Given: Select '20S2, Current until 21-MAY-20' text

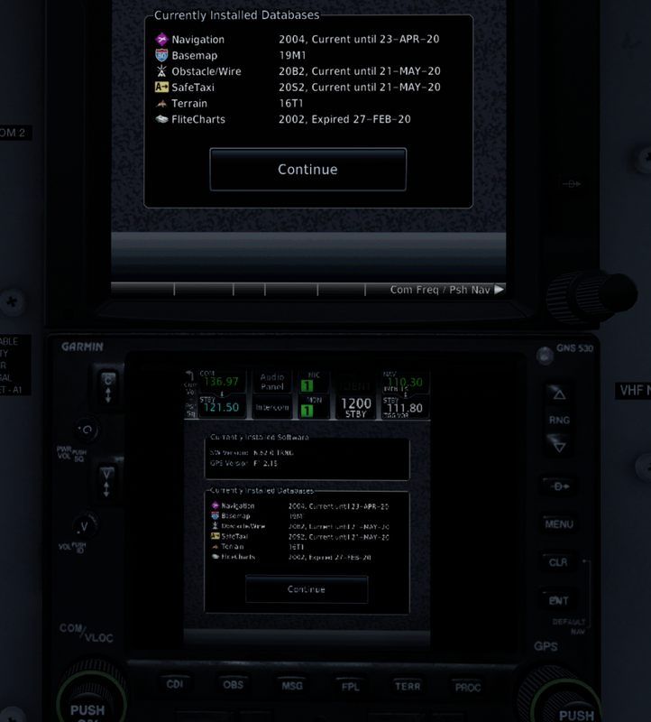Looking at the screenshot, I should [360, 87].
